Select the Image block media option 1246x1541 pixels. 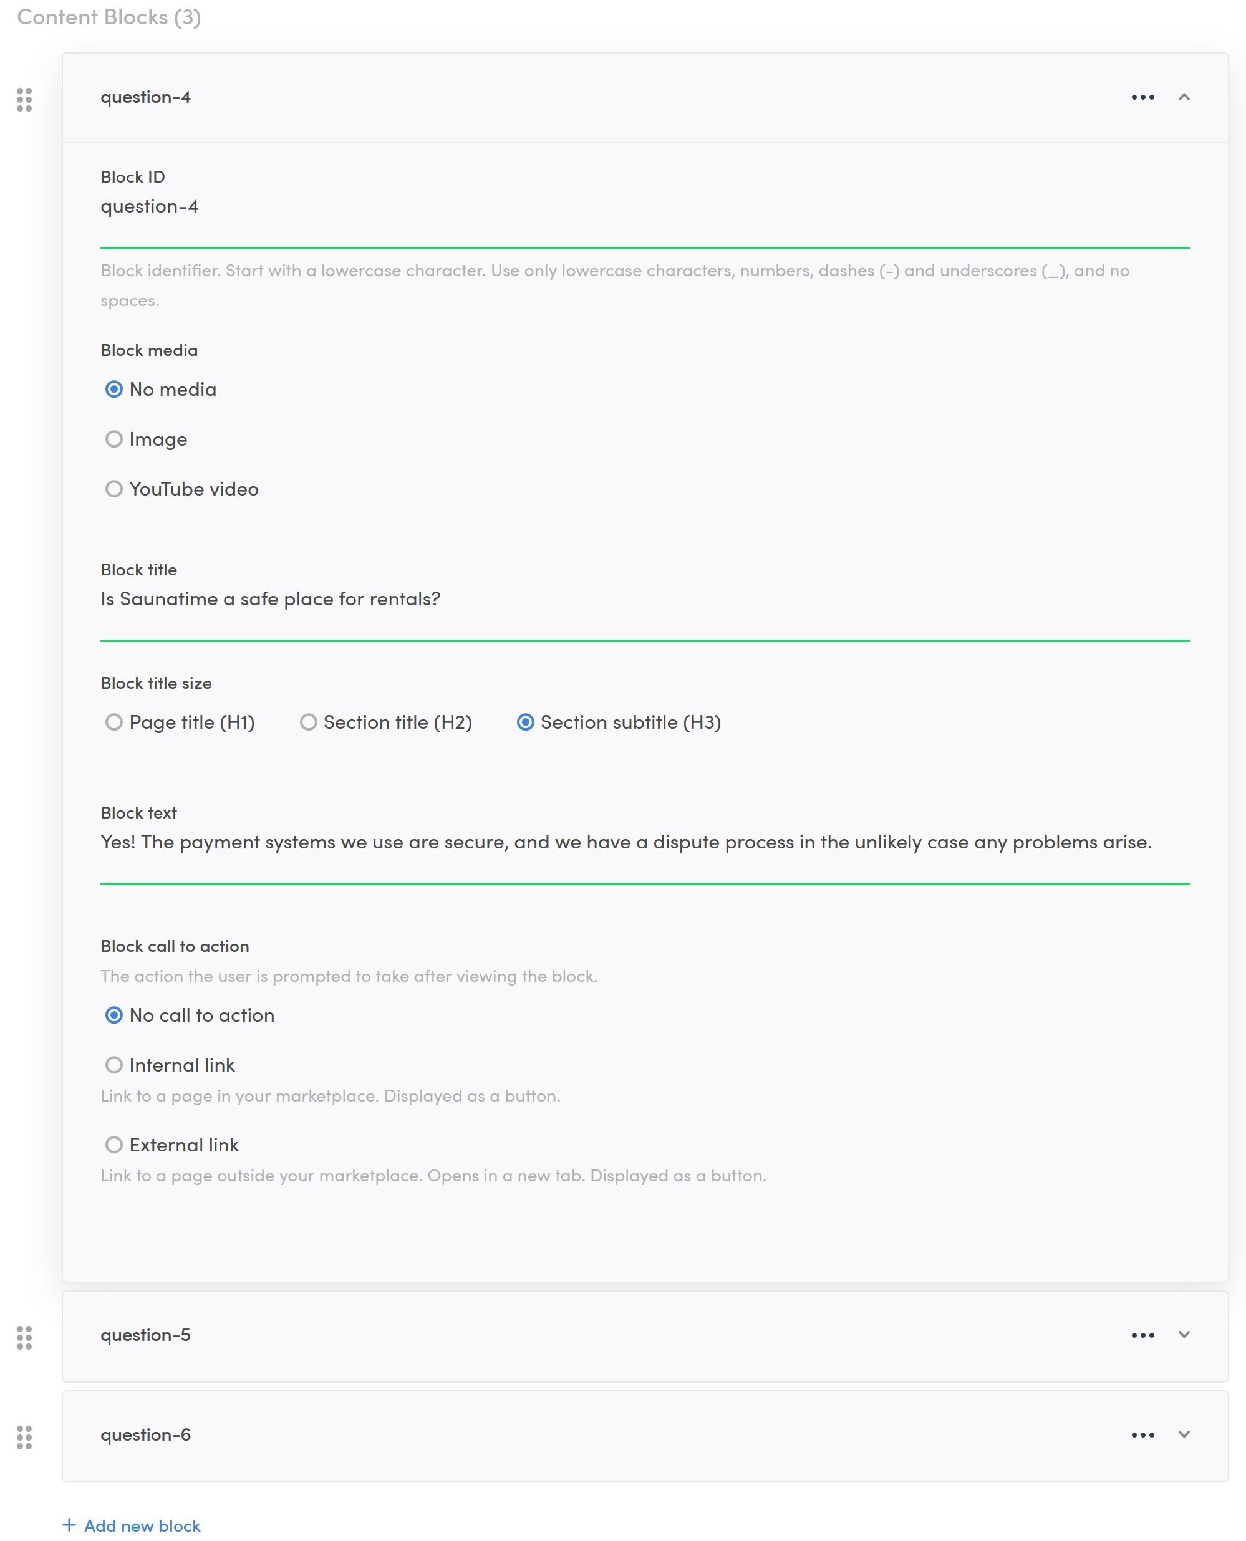coord(114,439)
